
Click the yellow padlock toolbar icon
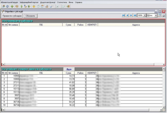tap(34, 6)
